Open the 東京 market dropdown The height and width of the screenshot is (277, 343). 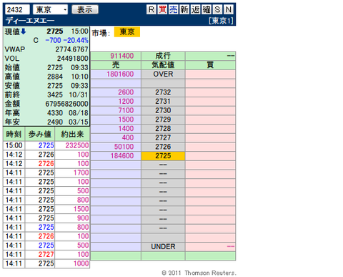pyautogui.click(x=50, y=9)
